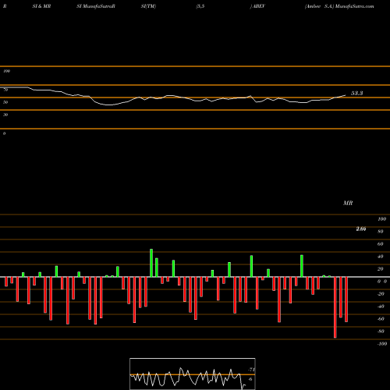Click the 2.66 MR value label
The width and height of the screenshot is (390, 390).
[361, 229]
